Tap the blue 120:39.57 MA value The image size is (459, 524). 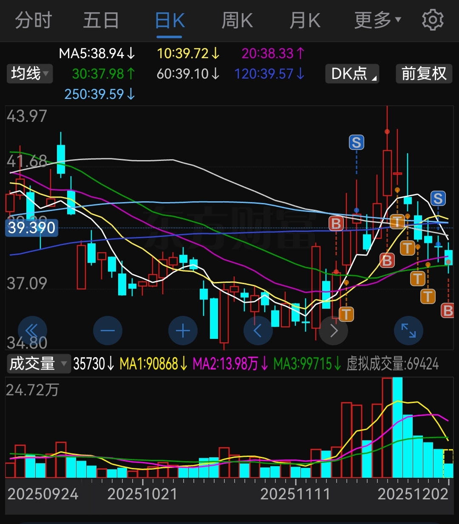pos(270,74)
